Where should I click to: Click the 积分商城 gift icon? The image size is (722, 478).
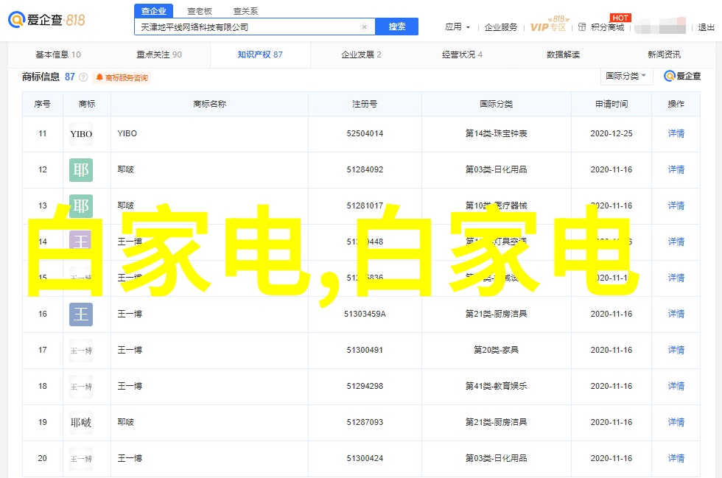click(x=582, y=27)
